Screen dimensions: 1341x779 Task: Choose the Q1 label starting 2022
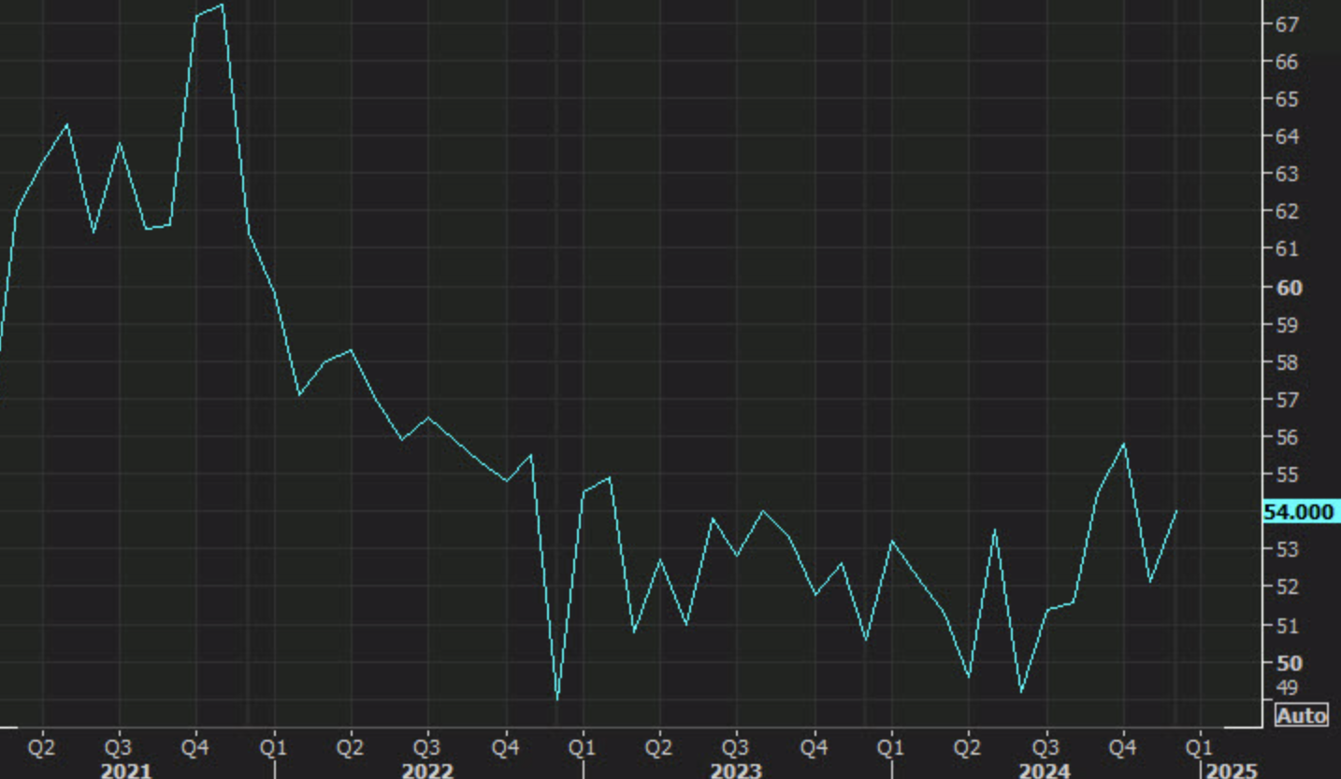click(x=273, y=748)
